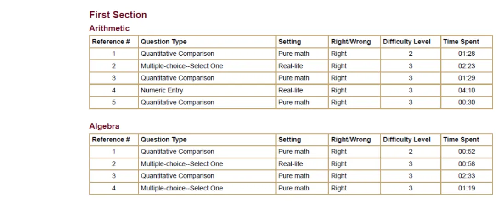Click Arithmetic table's Setting column header
Viewport: 496px width, 201px height.
(289, 42)
